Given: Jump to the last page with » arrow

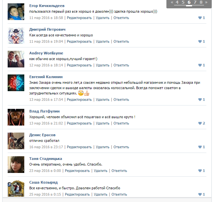Looking at the screenshot, I should point(206,2).
